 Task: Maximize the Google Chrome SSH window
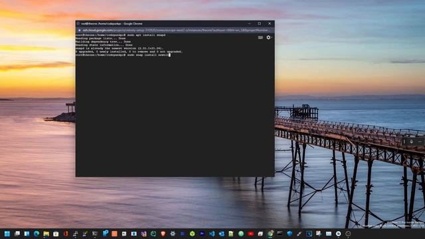[260, 24]
